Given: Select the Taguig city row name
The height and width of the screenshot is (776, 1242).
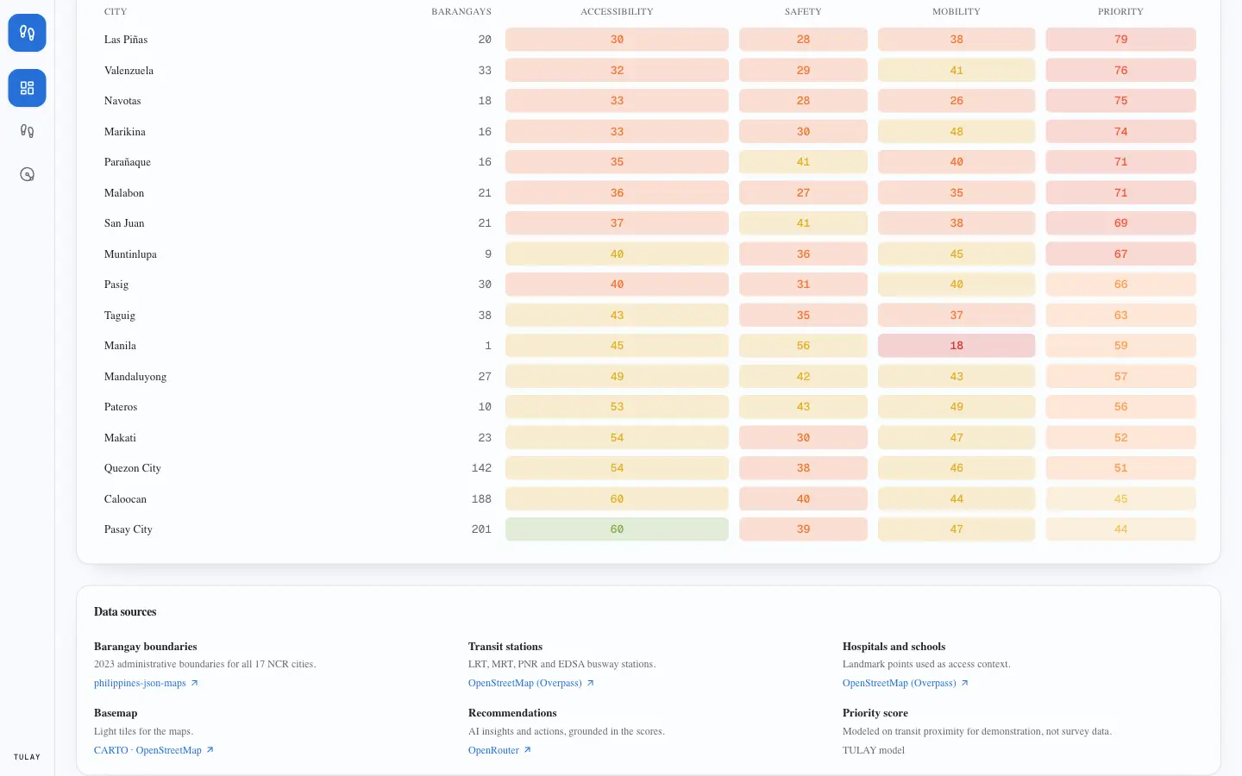Looking at the screenshot, I should click(x=120, y=316).
